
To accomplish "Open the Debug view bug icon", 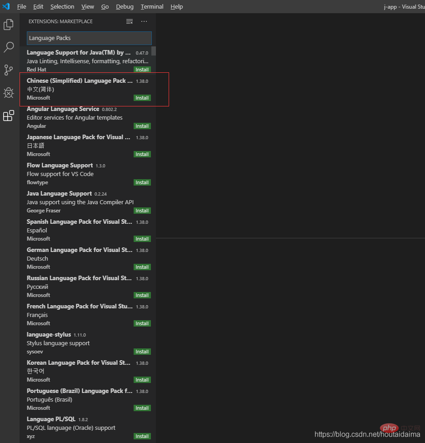I will [x=9, y=93].
